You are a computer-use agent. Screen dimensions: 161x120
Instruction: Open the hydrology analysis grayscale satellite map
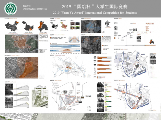pyautogui.click(x=91, y=45)
